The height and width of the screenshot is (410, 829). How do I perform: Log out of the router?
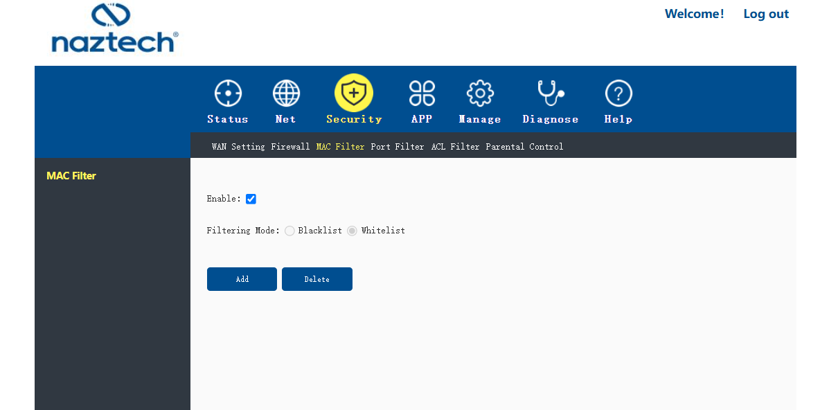(766, 14)
